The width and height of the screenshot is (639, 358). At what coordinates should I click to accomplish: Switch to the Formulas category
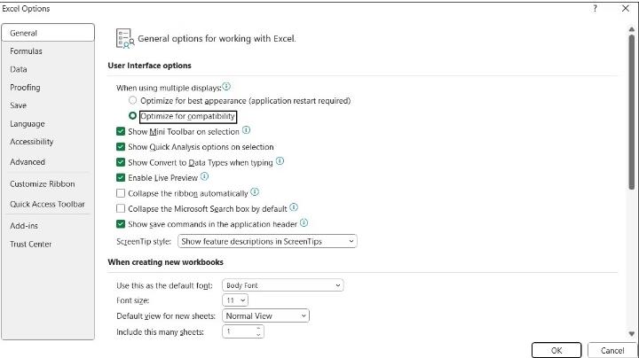(x=26, y=51)
